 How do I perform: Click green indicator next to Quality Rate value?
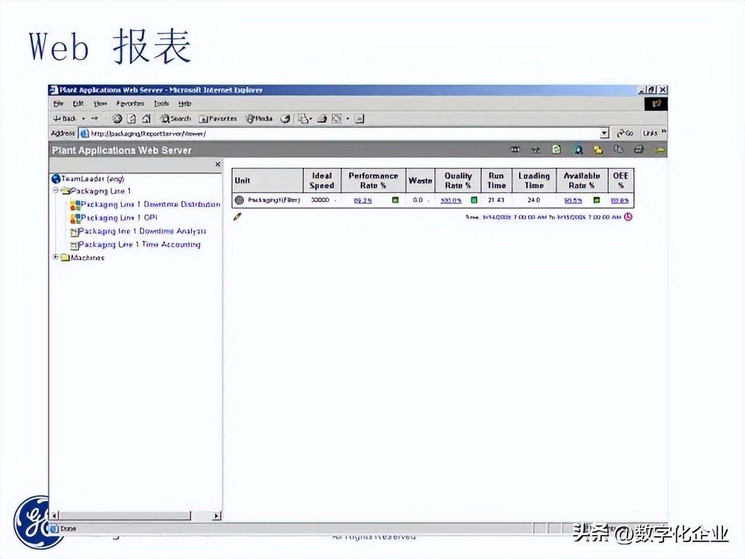pyautogui.click(x=474, y=200)
